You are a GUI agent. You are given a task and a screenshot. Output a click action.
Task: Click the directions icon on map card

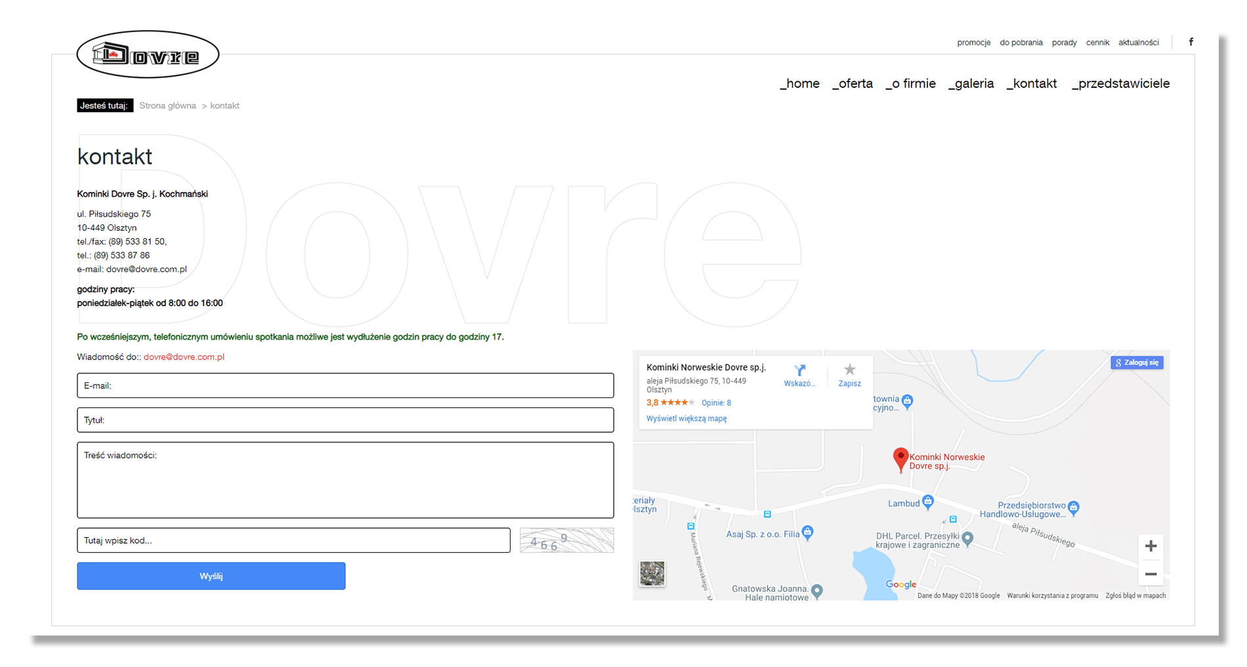click(799, 371)
